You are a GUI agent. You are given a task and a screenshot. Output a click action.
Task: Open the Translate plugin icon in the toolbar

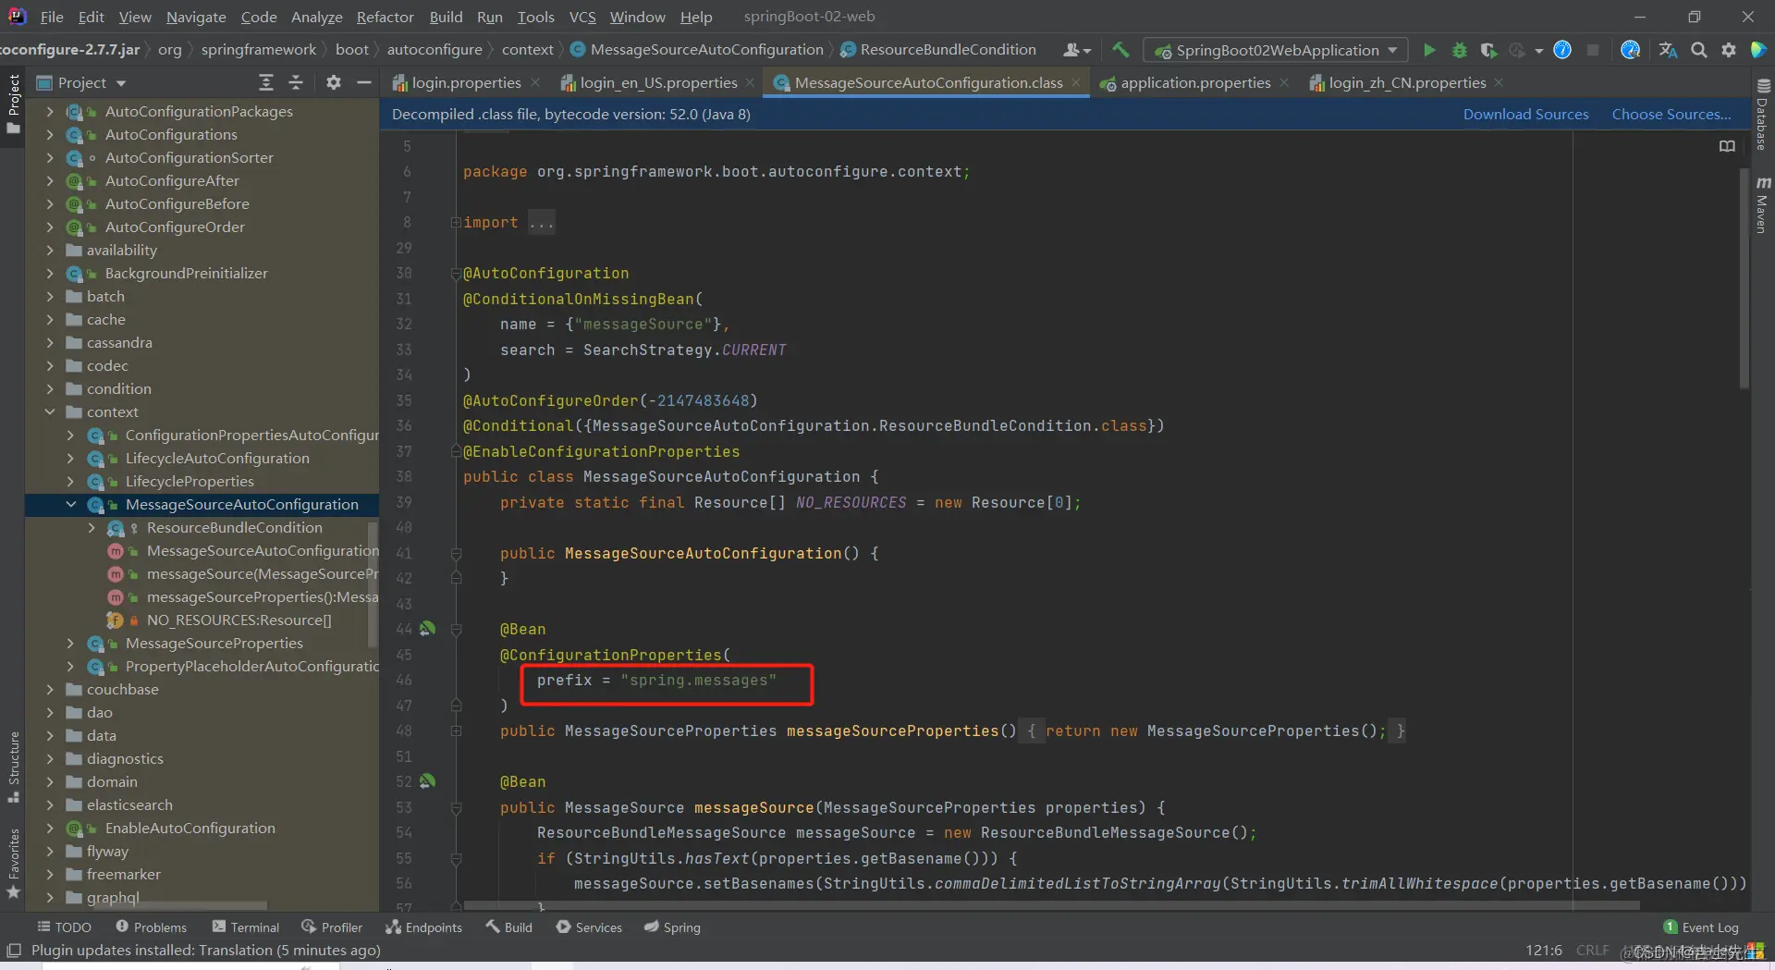(x=1669, y=50)
